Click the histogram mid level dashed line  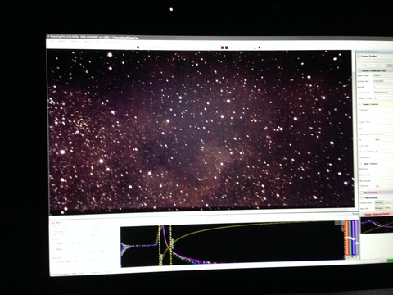click(x=171, y=245)
